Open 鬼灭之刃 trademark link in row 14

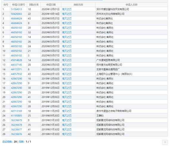pos(67,69)
